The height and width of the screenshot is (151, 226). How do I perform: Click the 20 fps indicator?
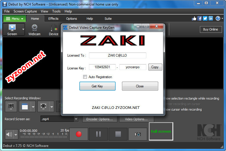[65, 130]
